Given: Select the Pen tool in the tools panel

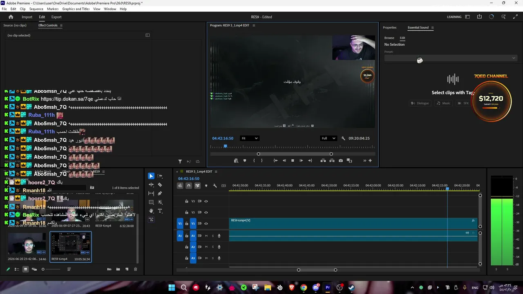Looking at the screenshot, I should coord(160,194).
